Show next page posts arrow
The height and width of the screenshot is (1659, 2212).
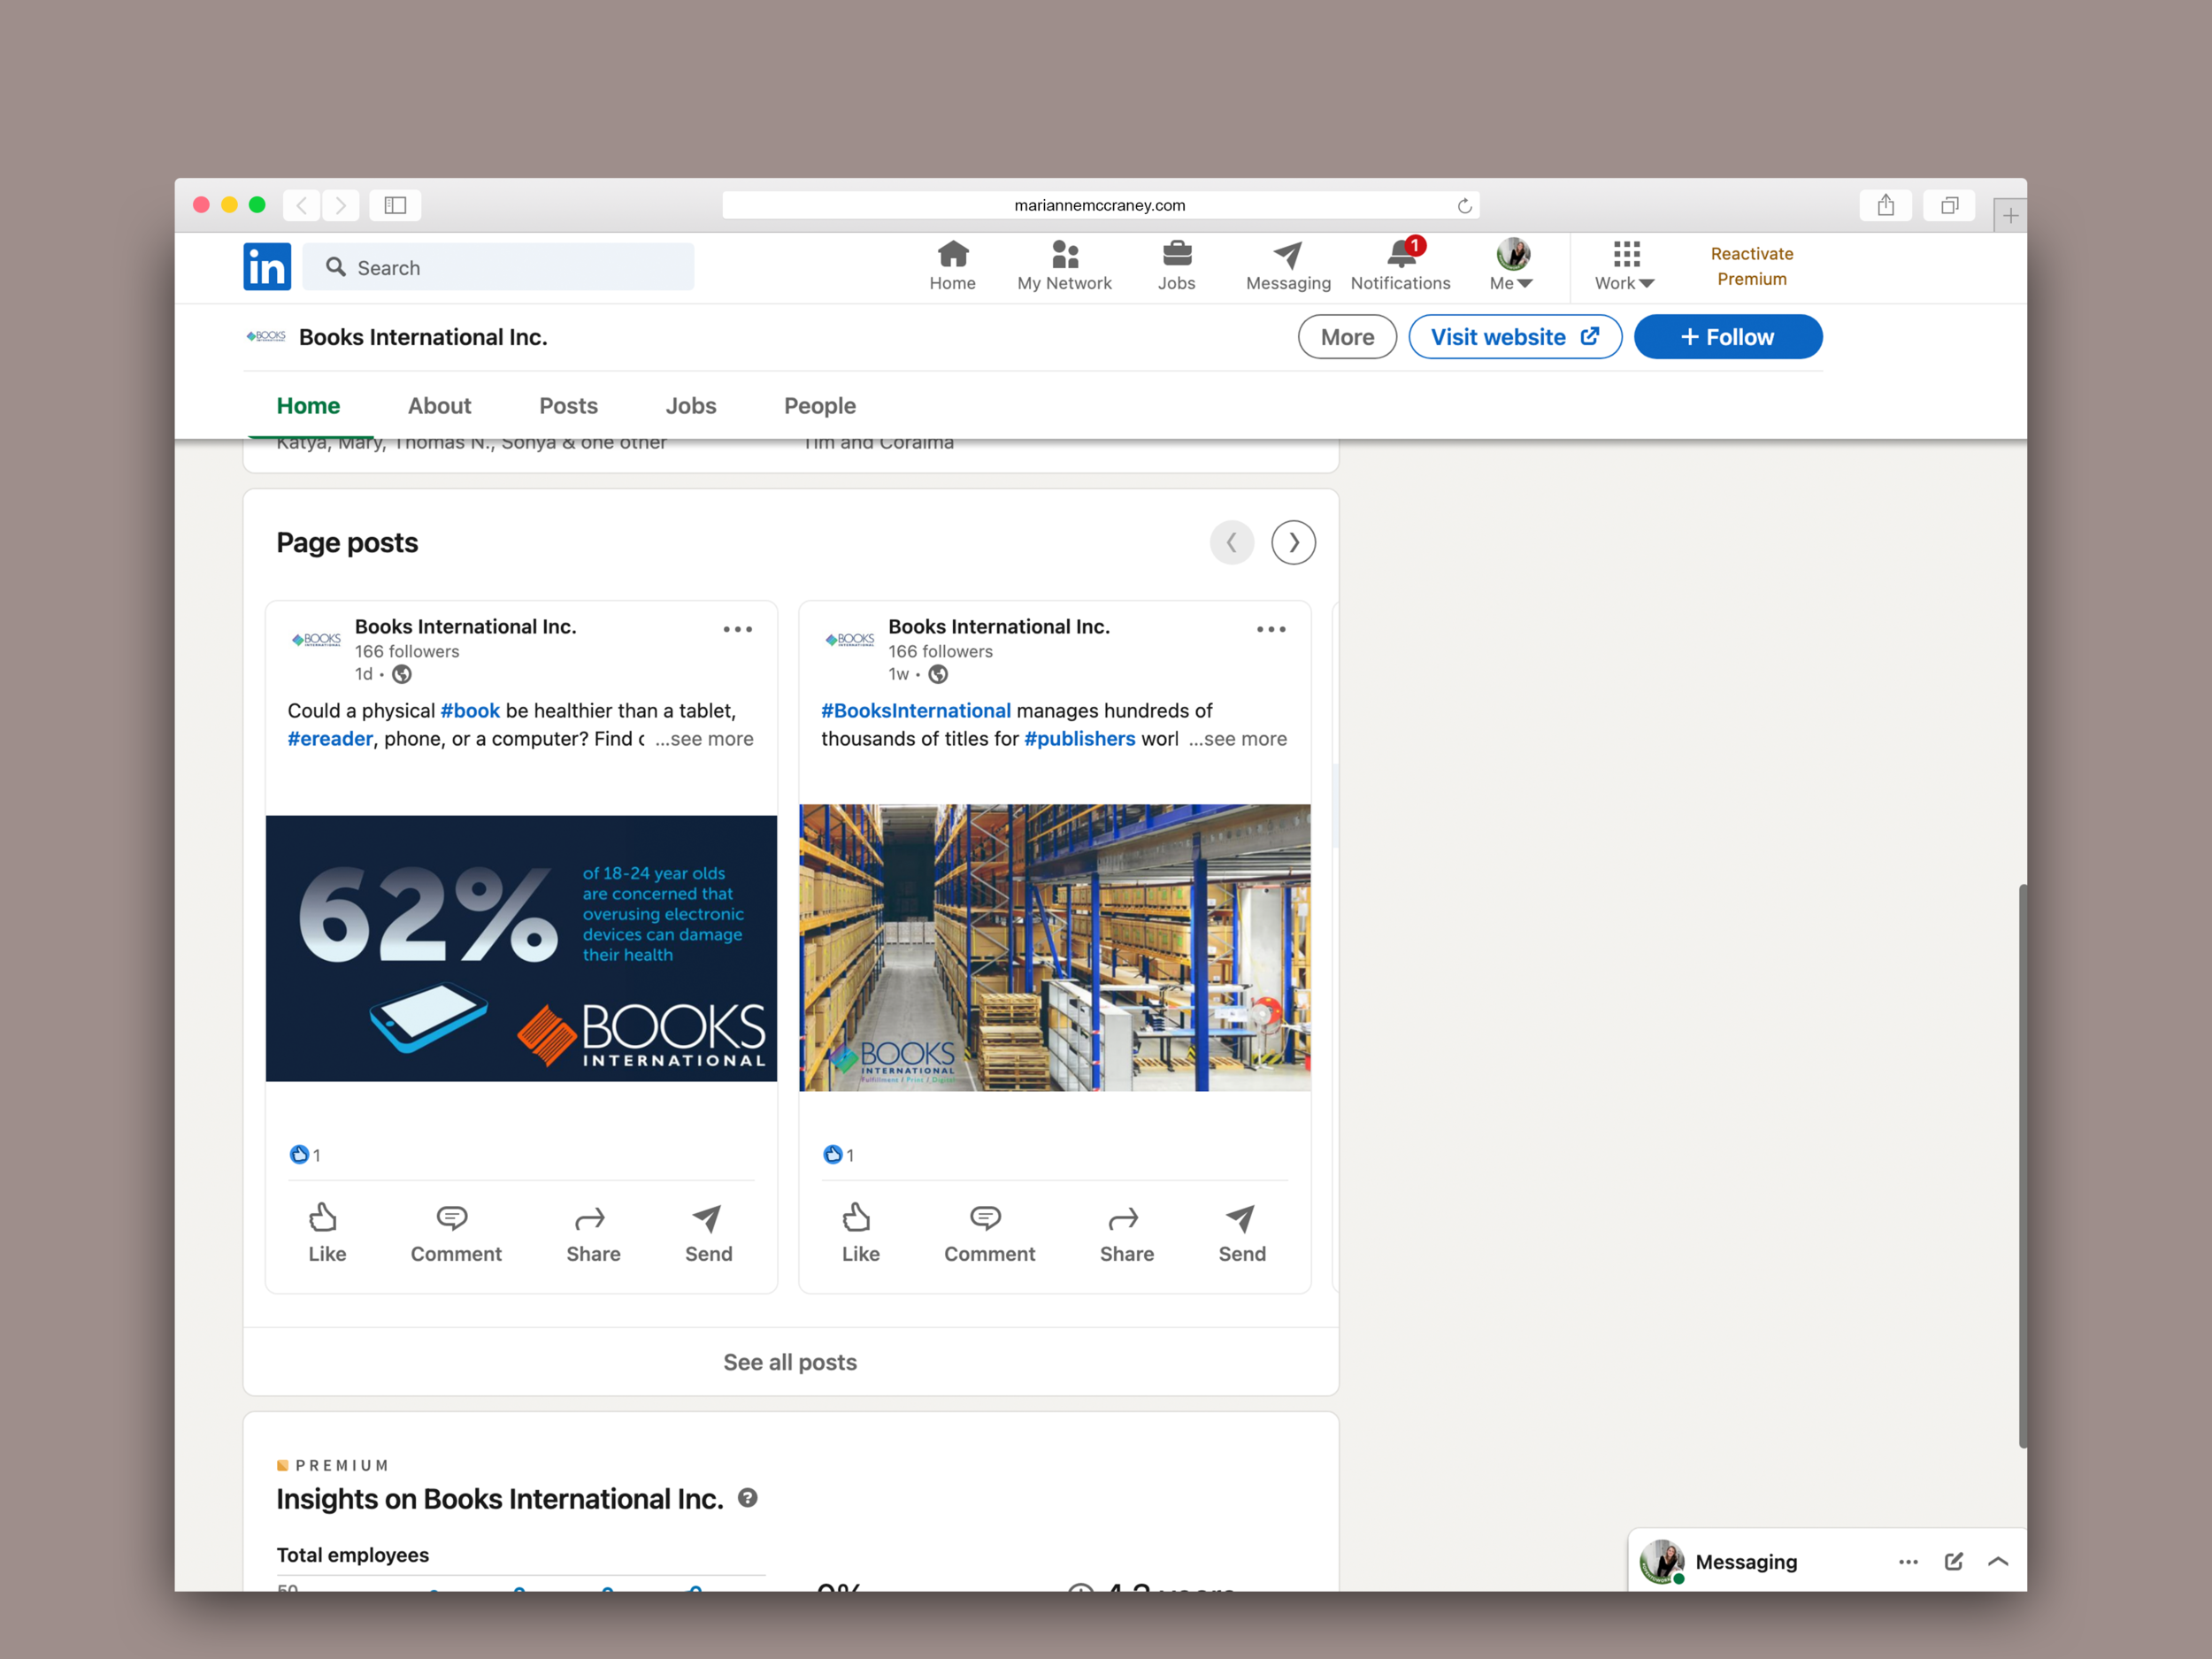[1293, 543]
